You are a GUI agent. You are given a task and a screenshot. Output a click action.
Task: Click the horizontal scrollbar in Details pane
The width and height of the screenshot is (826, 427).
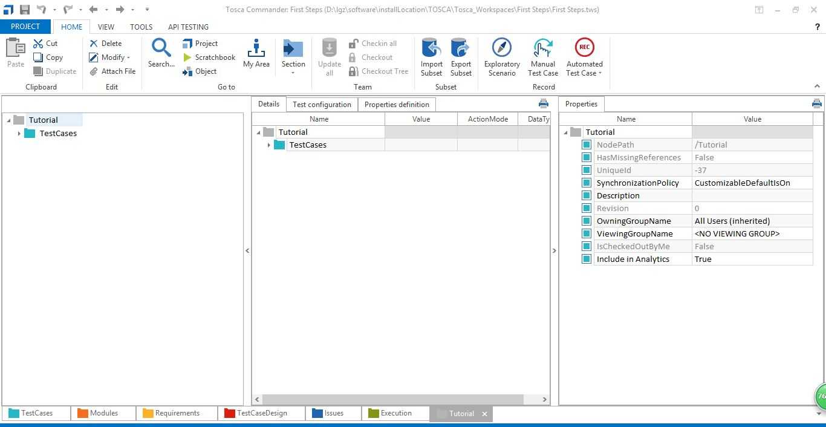point(393,399)
